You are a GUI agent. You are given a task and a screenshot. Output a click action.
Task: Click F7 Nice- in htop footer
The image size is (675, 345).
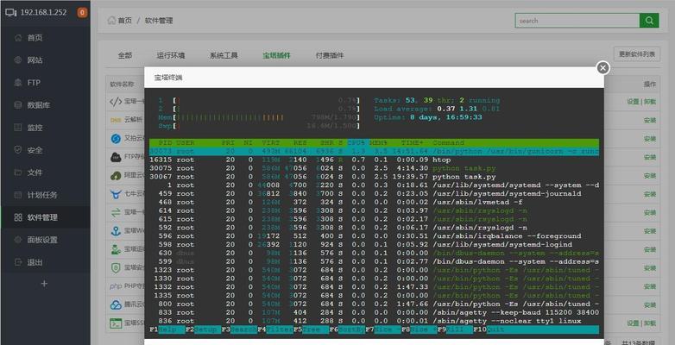pyautogui.click(x=382, y=329)
